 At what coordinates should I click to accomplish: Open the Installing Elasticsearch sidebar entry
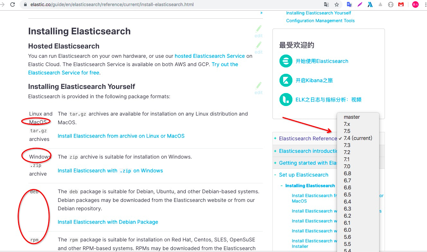coord(310,186)
